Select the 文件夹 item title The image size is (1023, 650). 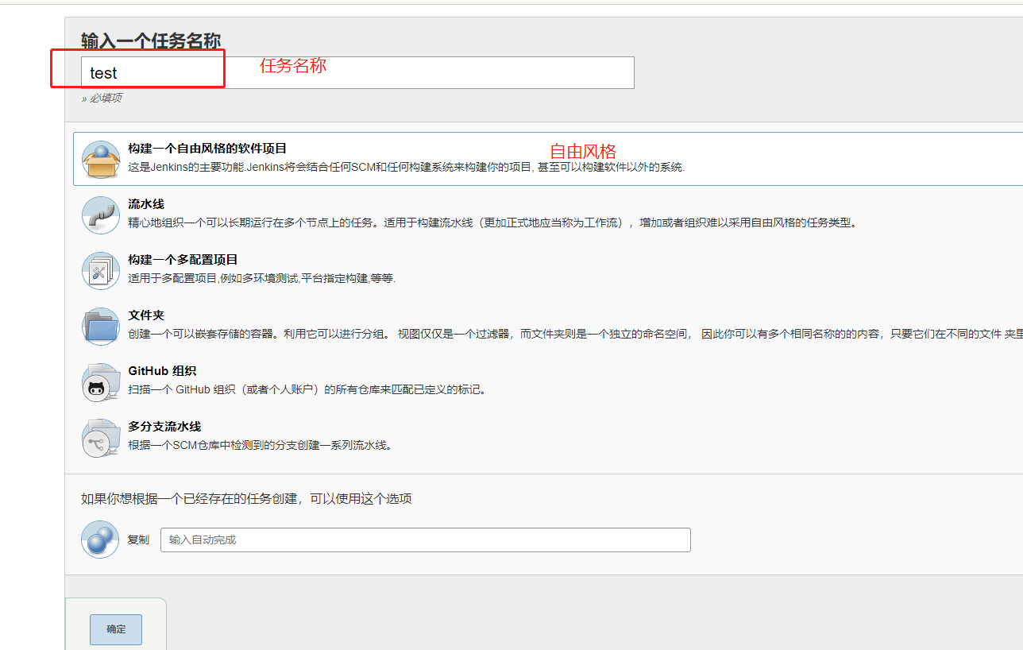pyautogui.click(x=146, y=315)
